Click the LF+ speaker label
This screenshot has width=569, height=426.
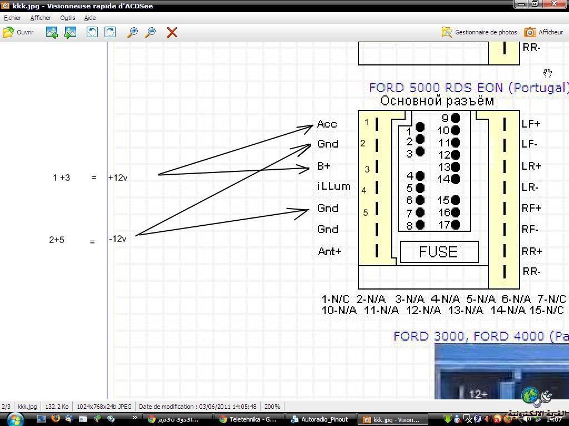coord(531,124)
